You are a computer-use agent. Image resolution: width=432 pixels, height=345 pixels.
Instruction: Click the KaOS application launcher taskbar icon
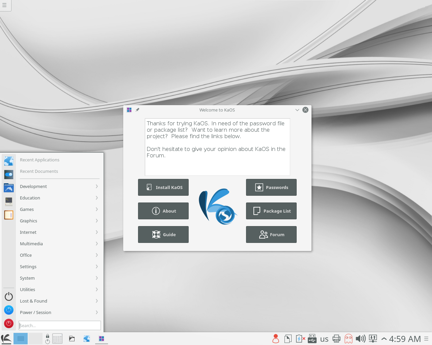6,339
